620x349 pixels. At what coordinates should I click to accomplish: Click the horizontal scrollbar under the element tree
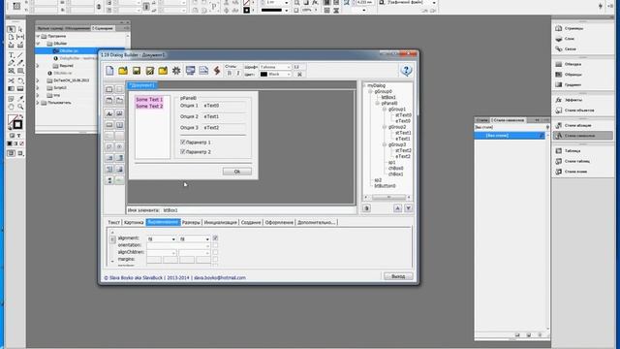(x=388, y=197)
